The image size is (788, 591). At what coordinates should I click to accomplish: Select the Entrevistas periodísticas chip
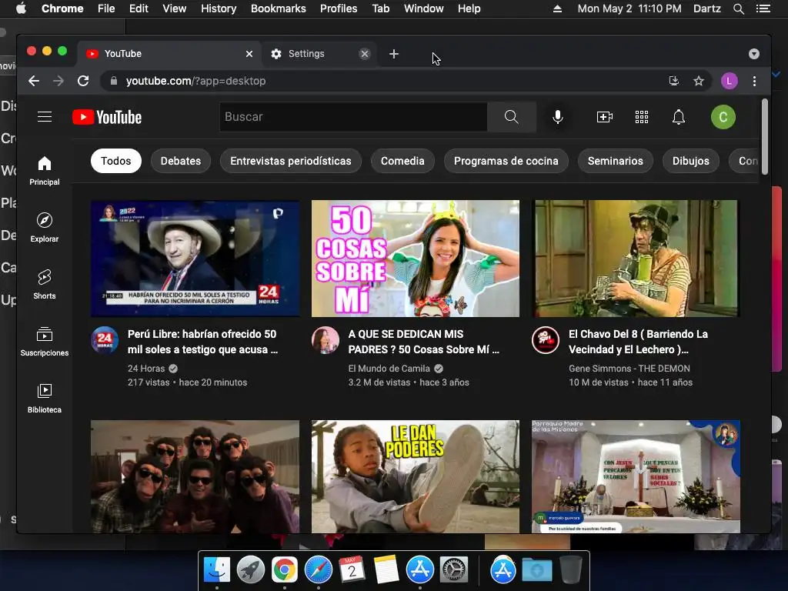pos(290,161)
